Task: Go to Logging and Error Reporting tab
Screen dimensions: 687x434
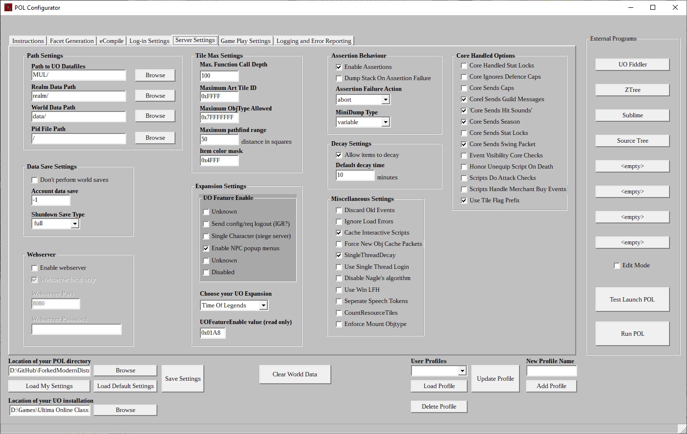Action: tap(314, 41)
